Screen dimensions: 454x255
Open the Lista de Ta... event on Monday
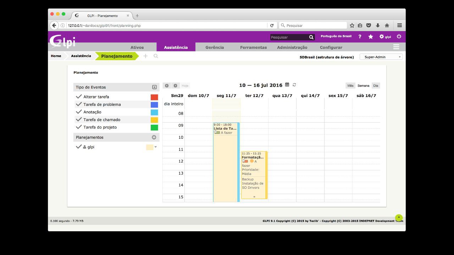pos(226,162)
